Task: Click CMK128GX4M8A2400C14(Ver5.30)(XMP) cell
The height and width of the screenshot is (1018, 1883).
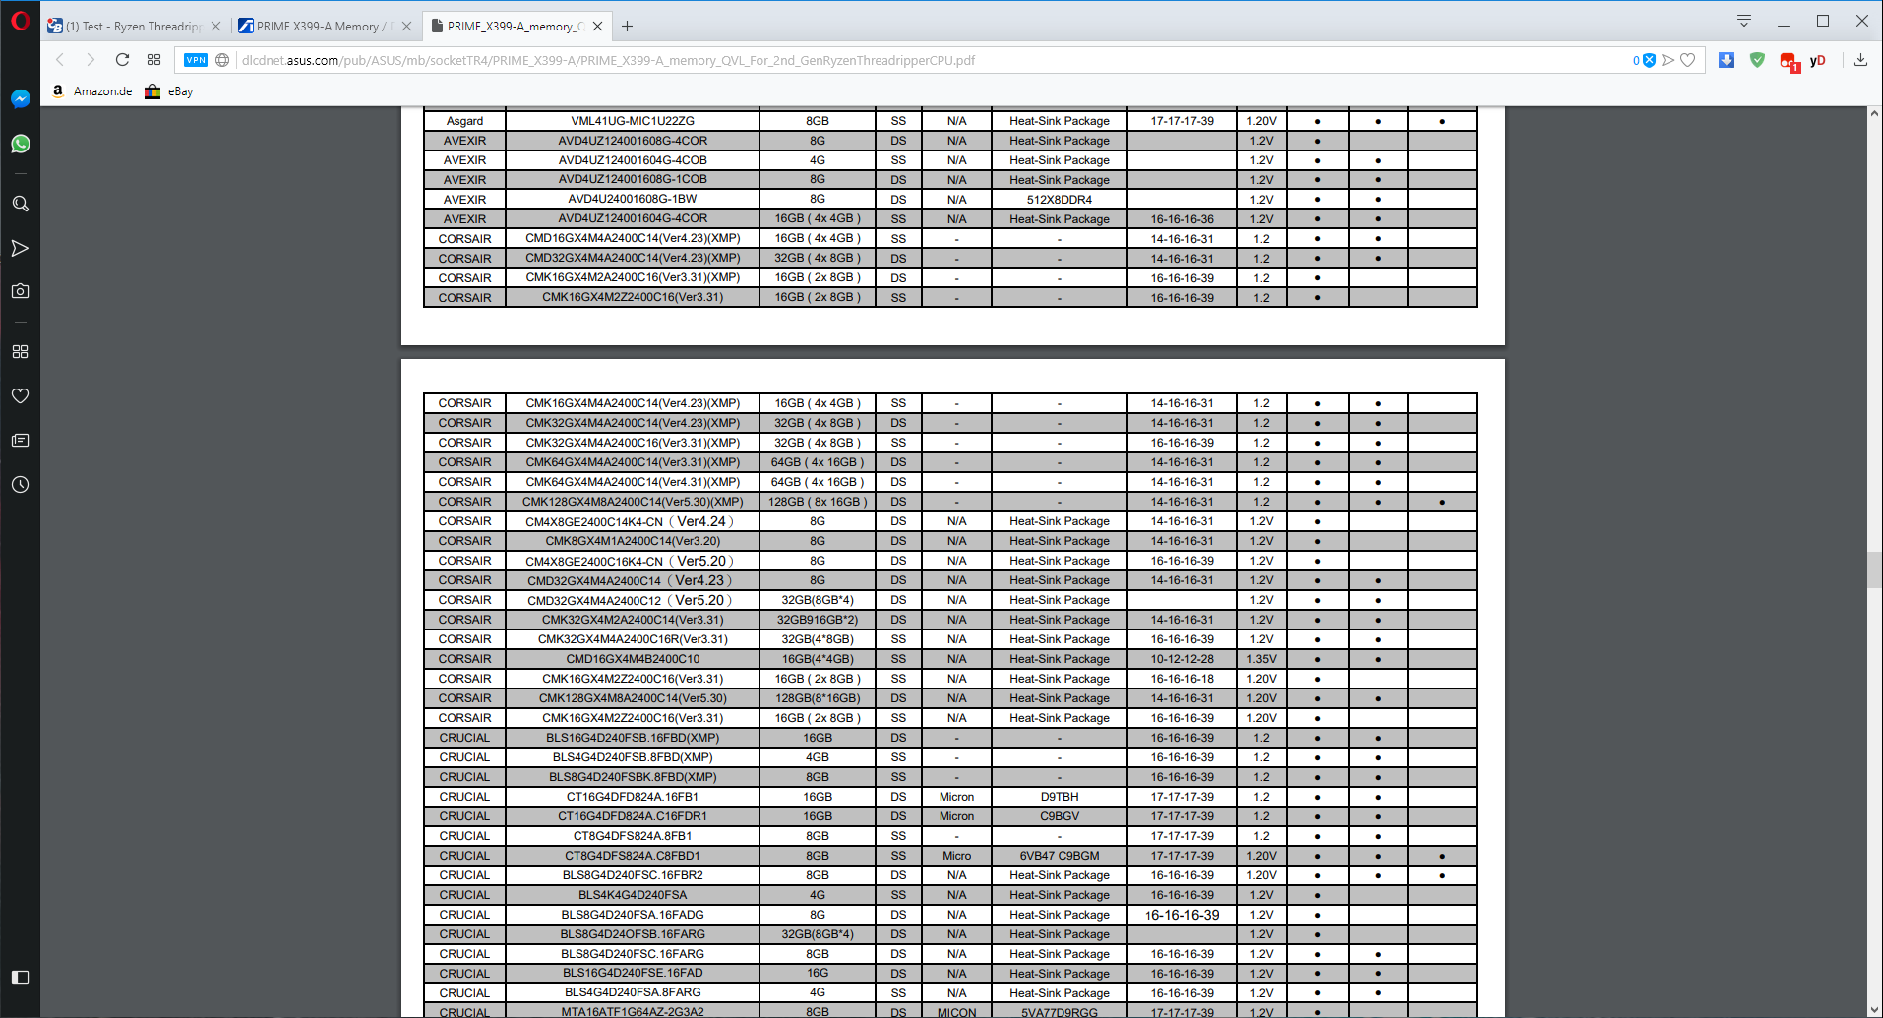Action: [633, 502]
